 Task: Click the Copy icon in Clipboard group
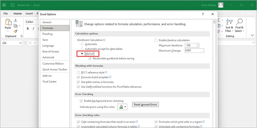click(x=15, y=26)
